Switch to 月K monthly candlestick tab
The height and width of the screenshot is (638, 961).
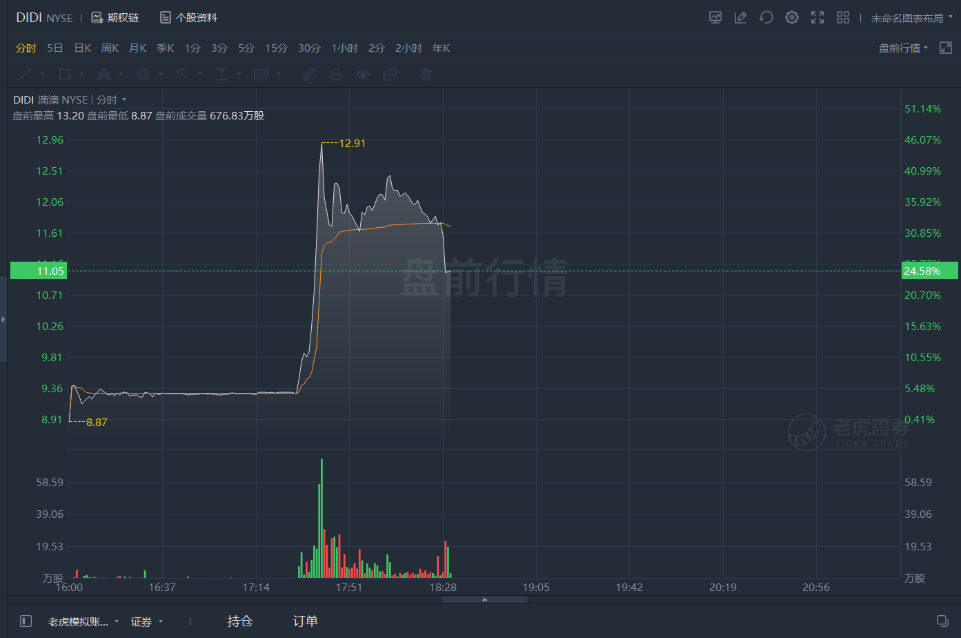138,48
